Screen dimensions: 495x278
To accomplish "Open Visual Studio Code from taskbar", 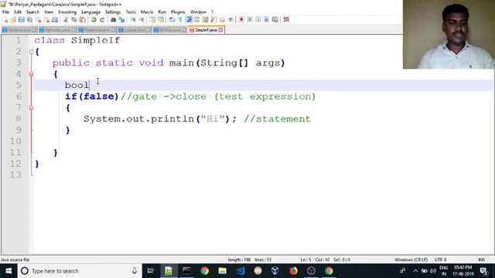I will click(241, 271).
